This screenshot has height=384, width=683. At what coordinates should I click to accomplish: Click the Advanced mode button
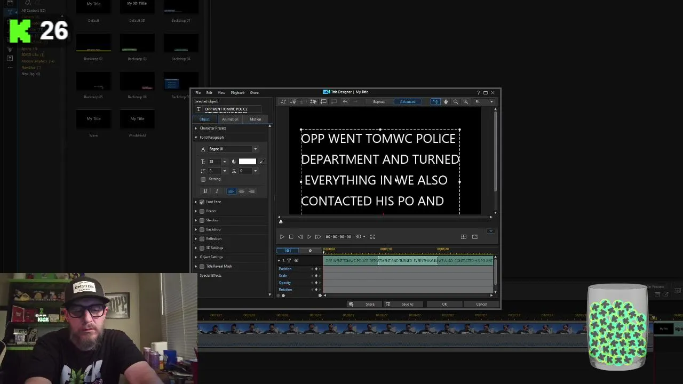pos(408,102)
